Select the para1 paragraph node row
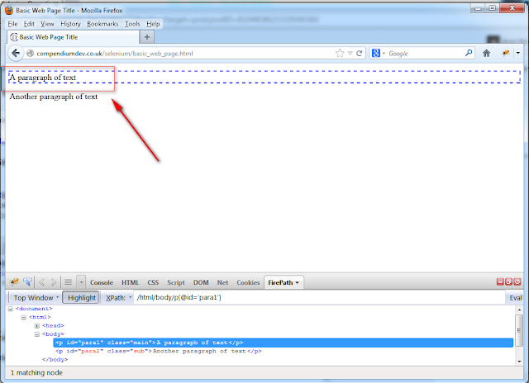Viewport: 529px width, 383px height. (x=283, y=343)
